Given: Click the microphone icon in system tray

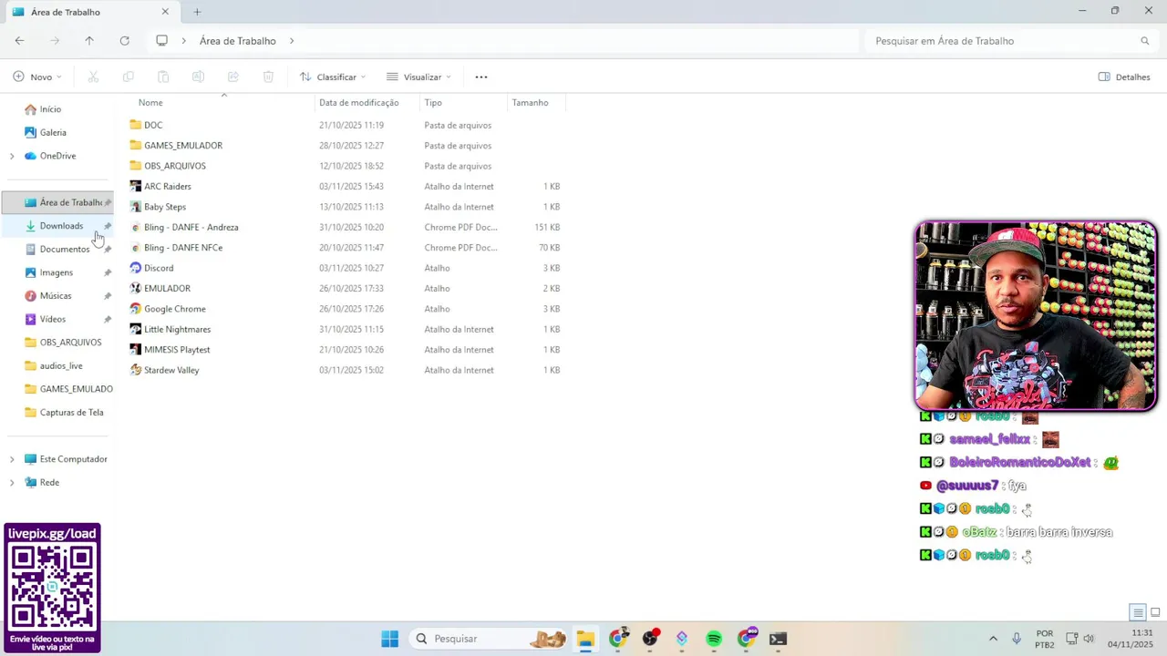Looking at the screenshot, I should coord(1017,639).
